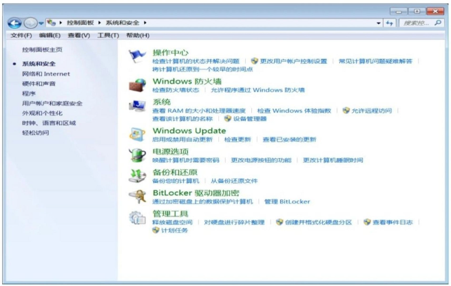Viewport: 451px width, 286px height.
Task: Click 检查 Windows 体验指数 link
Action: (x=294, y=111)
